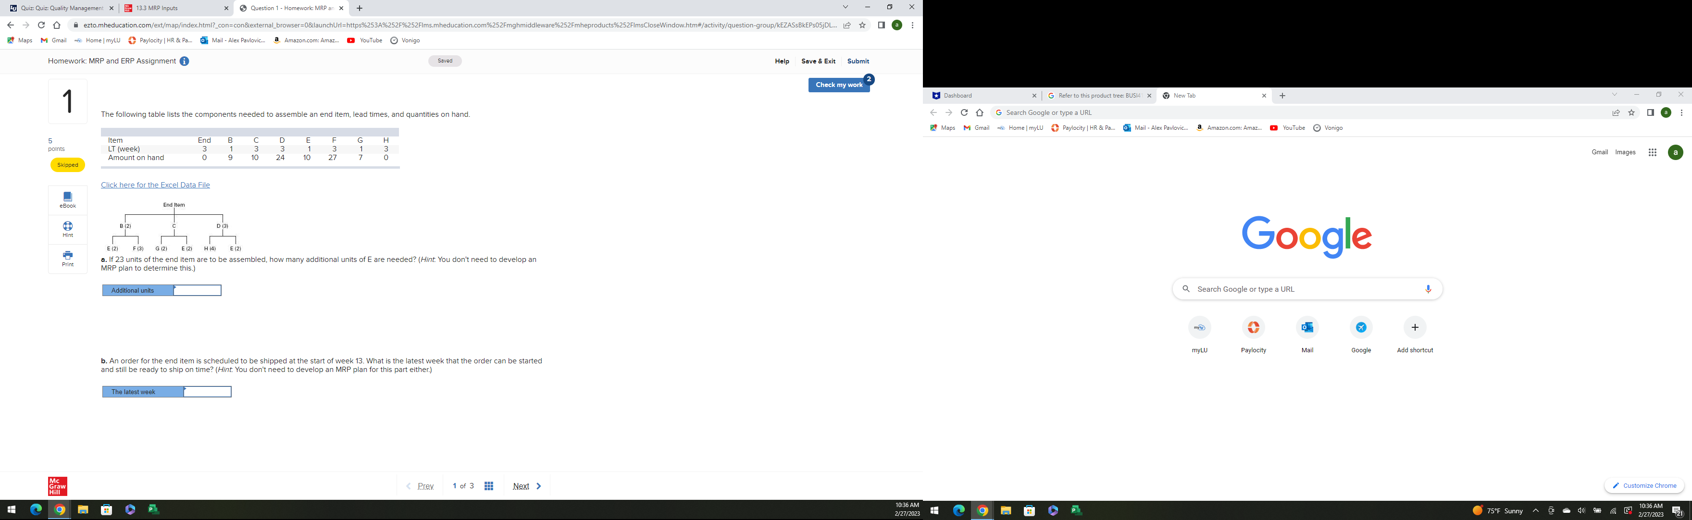Open the question info tooltip icon

click(184, 61)
